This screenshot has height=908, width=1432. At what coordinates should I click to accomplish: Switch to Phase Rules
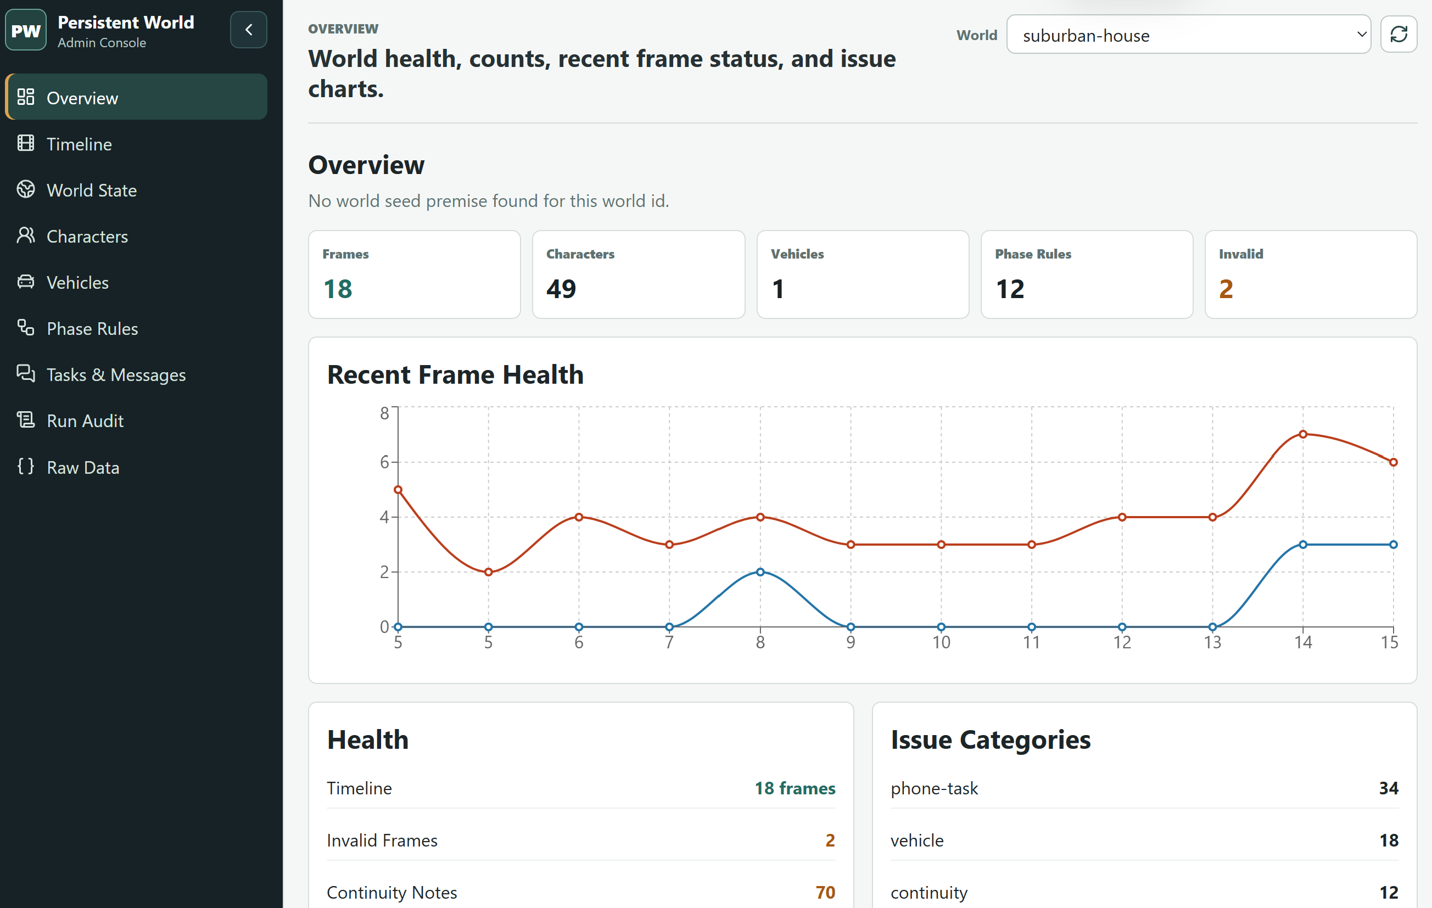tap(136, 328)
